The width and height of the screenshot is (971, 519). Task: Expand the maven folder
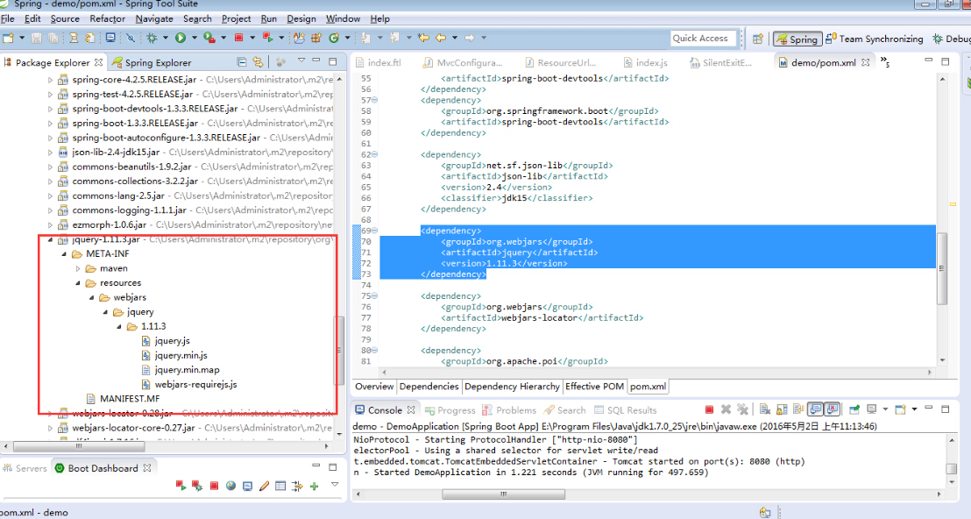(78, 269)
